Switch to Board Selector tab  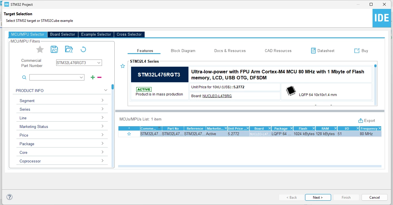[63, 34]
